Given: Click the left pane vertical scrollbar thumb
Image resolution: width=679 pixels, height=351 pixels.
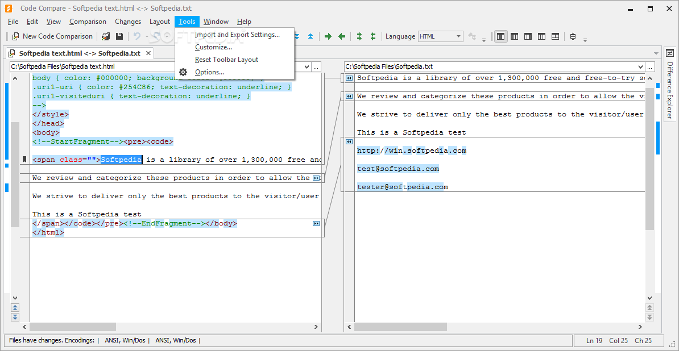Looking at the screenshot, I should click(x=15, y=174).
